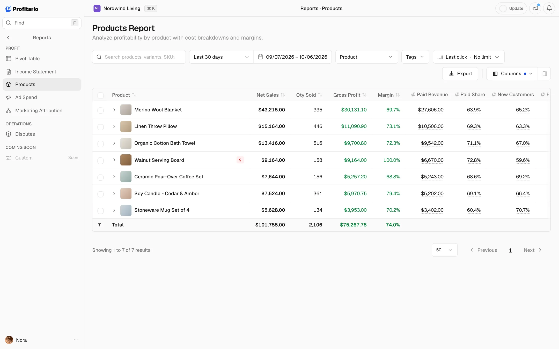Sort by Product column arrows
The width and height of the screenshot is (559, 349).
pyautogui.click(x=134, y=95)
